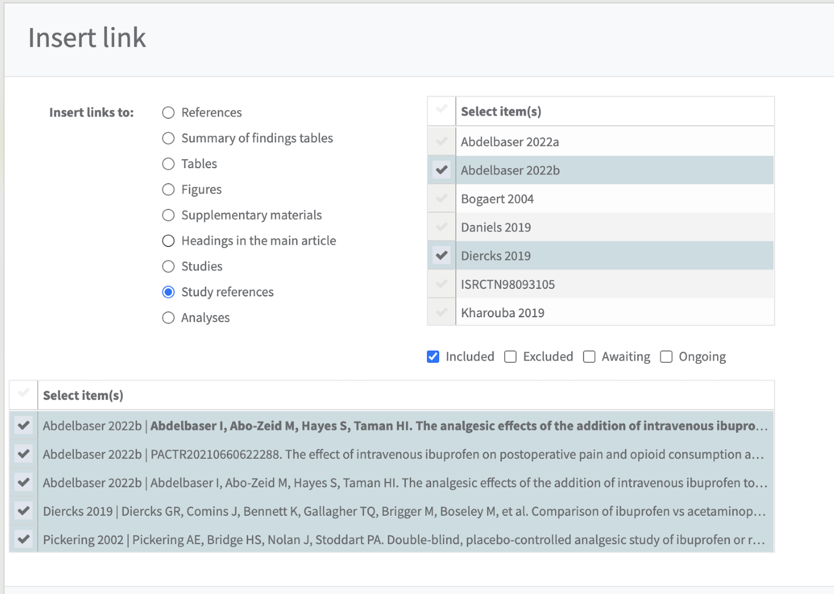Choose Summary of findings tables option
The height and width of the screenshot is (594, 834).
(168, 138)
